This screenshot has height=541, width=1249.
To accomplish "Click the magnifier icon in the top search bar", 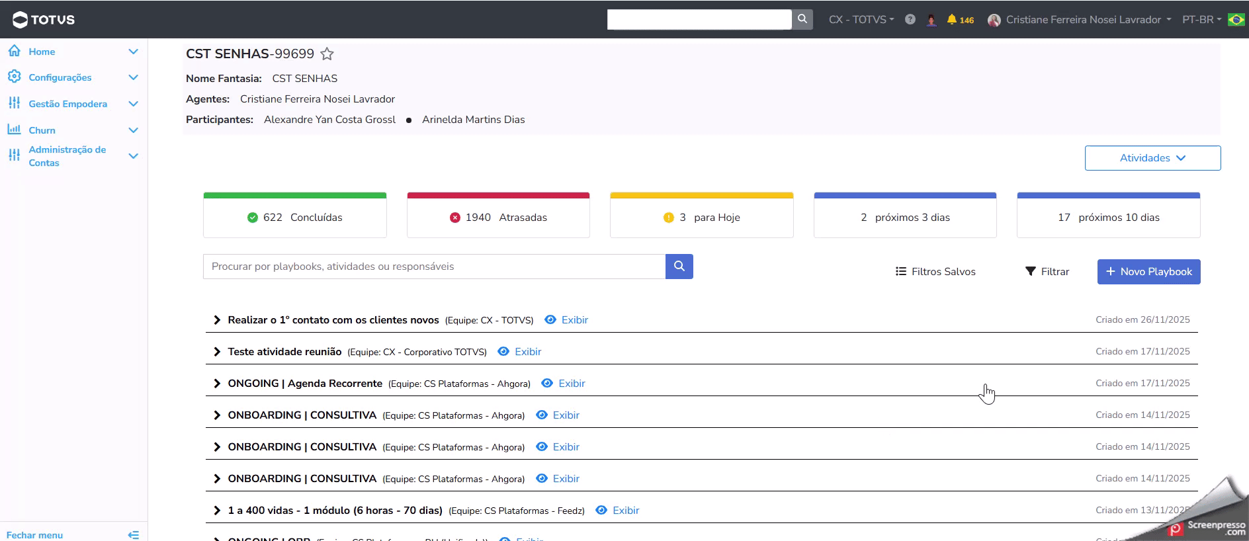I will pyautogui.click(x=802, y=19).
